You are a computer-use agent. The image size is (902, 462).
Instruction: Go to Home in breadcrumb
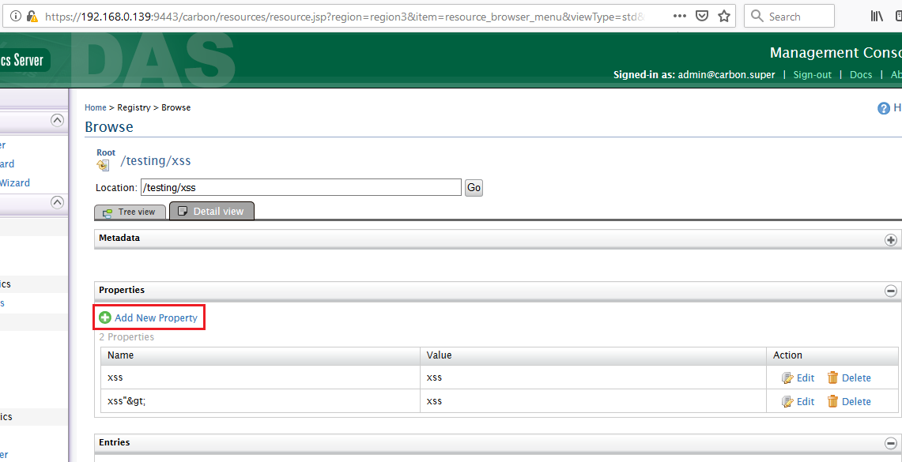pyautogui.click(x=96, y=107)
